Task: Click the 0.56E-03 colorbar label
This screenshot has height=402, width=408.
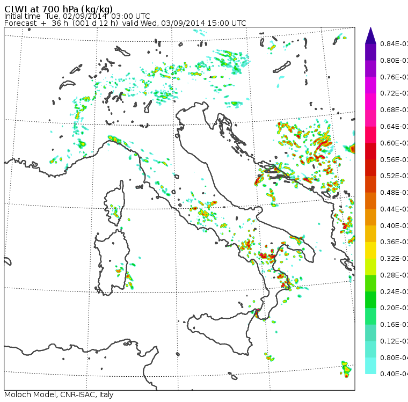Action: click(394, 159)
